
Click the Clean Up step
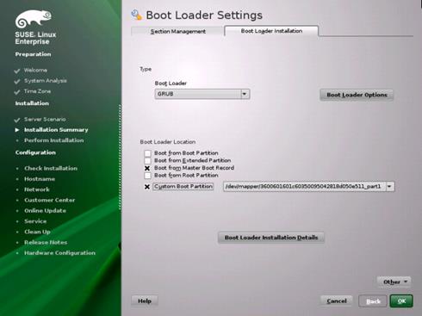pos(38,232)
